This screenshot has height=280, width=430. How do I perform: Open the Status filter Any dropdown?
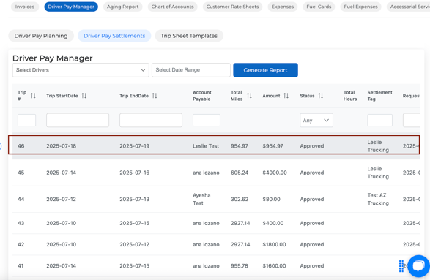pos(316,121)
